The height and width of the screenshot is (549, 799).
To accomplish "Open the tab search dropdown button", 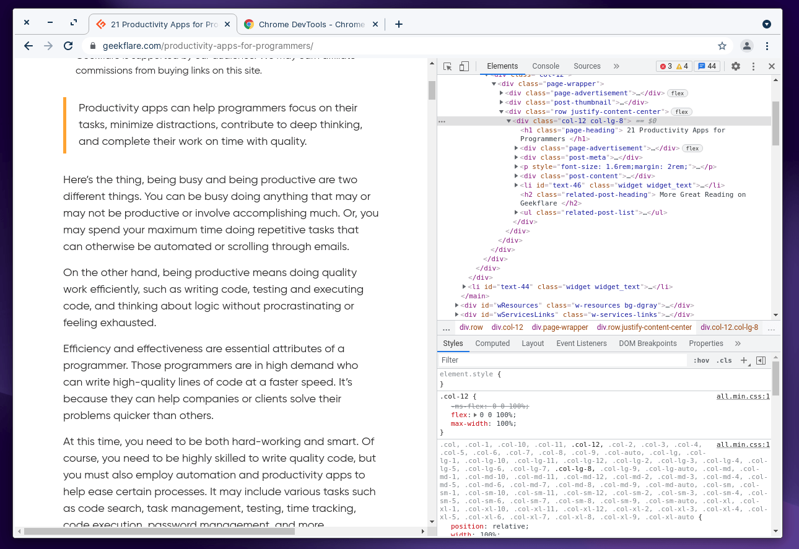I will [x=767, y=24].
